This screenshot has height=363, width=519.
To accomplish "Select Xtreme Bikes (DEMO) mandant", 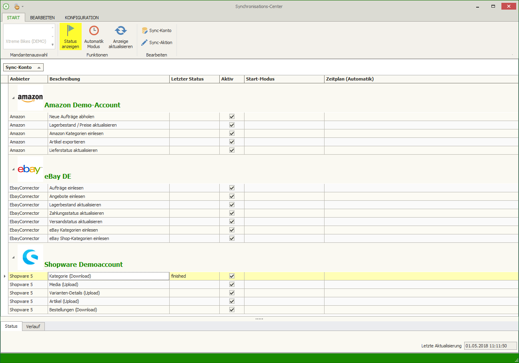I will pos(26,41).
